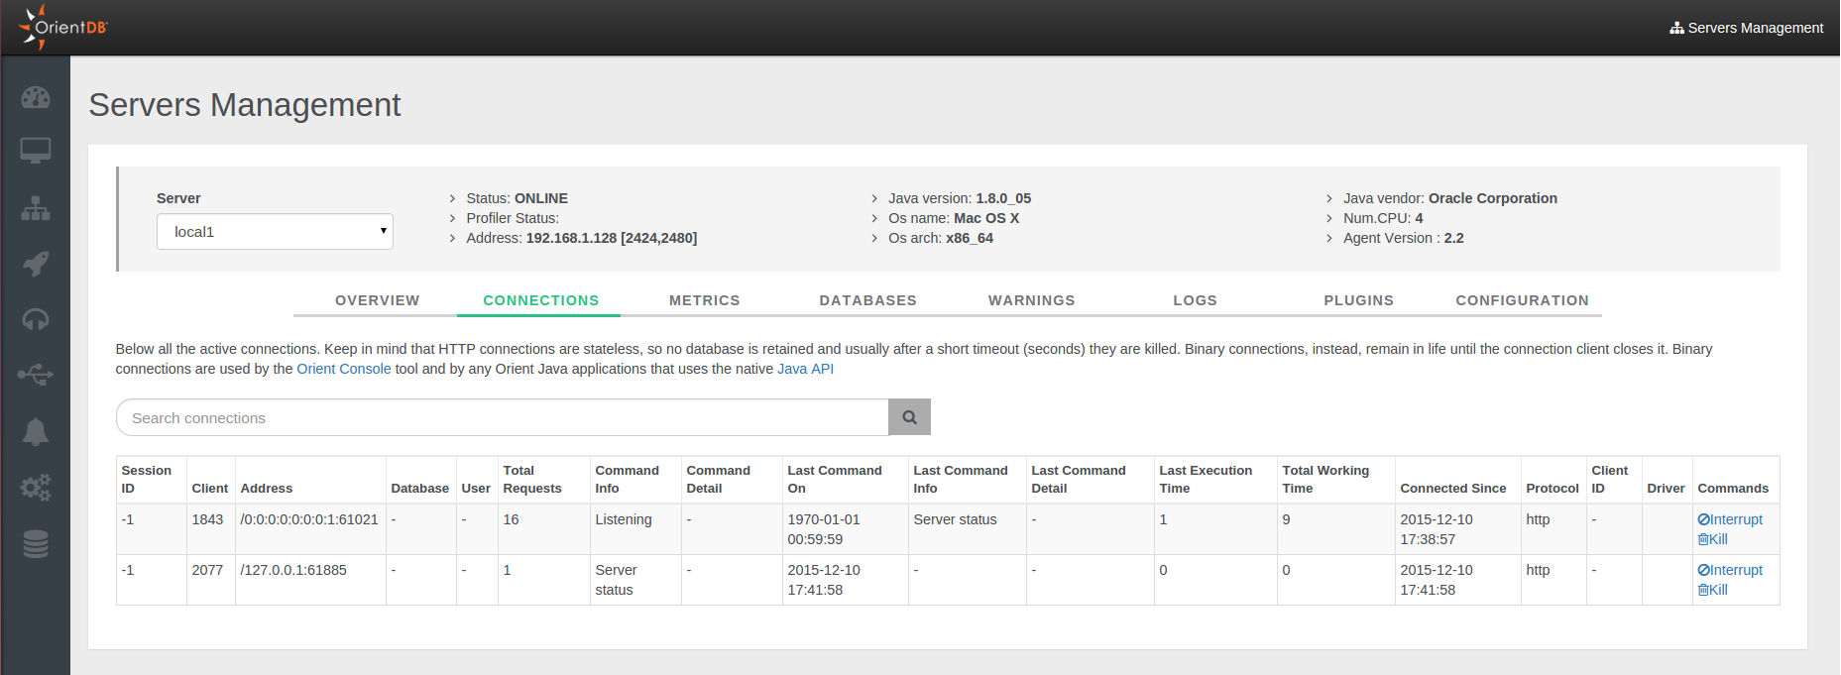Click the USB connector sidebar icon
The height and width of the screenshot is (675, 1841).
point(36,375)
